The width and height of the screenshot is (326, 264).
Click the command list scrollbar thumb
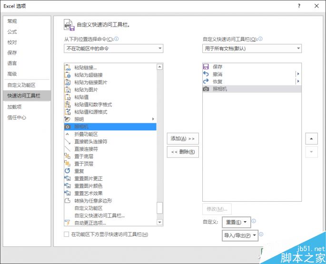tap(160, 208)
